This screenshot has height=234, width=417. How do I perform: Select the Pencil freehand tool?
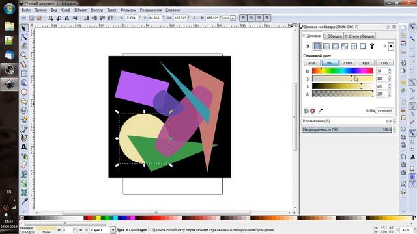(x=24, y=120)
